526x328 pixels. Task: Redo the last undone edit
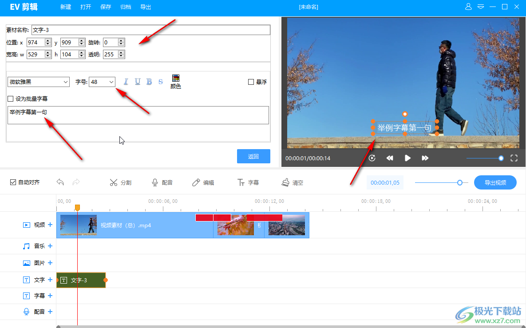click(x=76, y=182)
